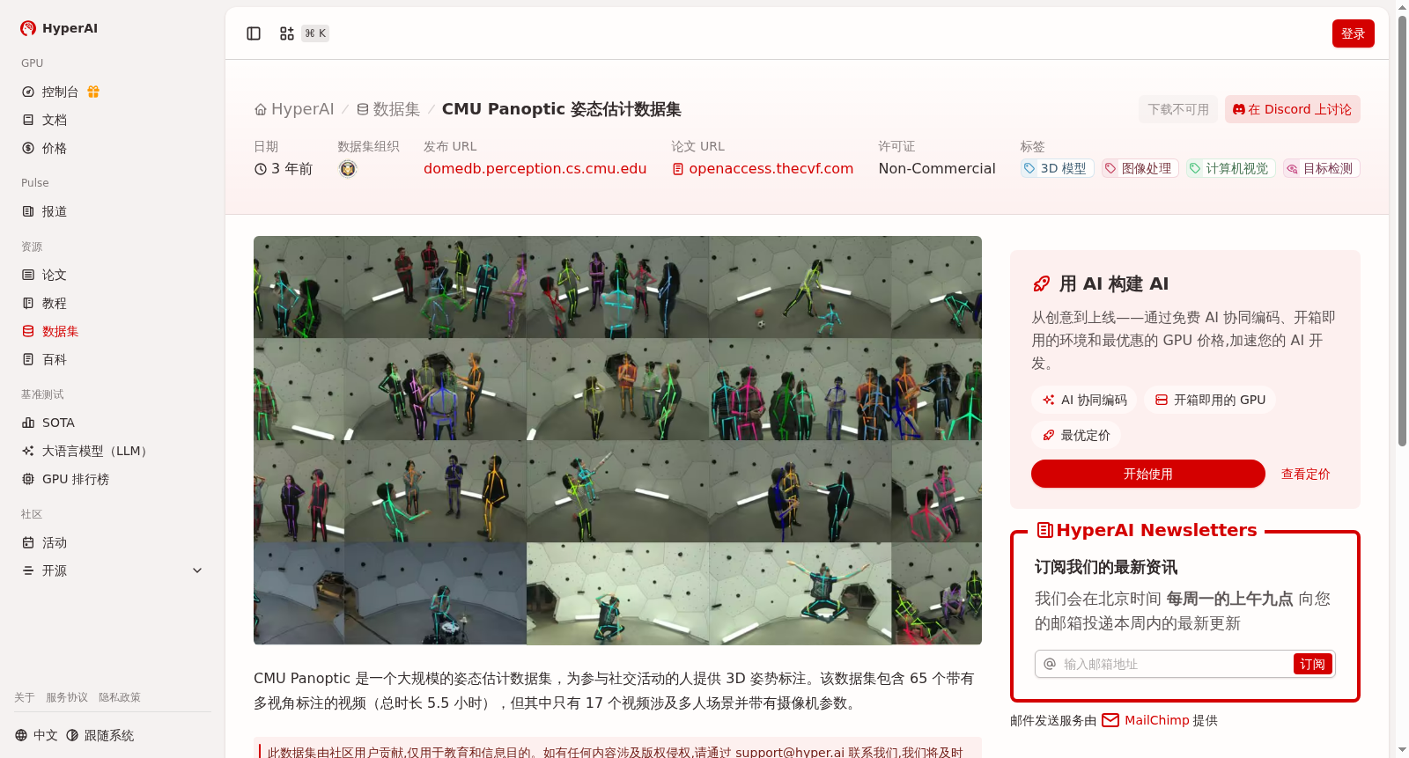The width and height of the screenshot is (1409, 758).
Task: Open the MailChimp link
Action: tap(1146, 720)
